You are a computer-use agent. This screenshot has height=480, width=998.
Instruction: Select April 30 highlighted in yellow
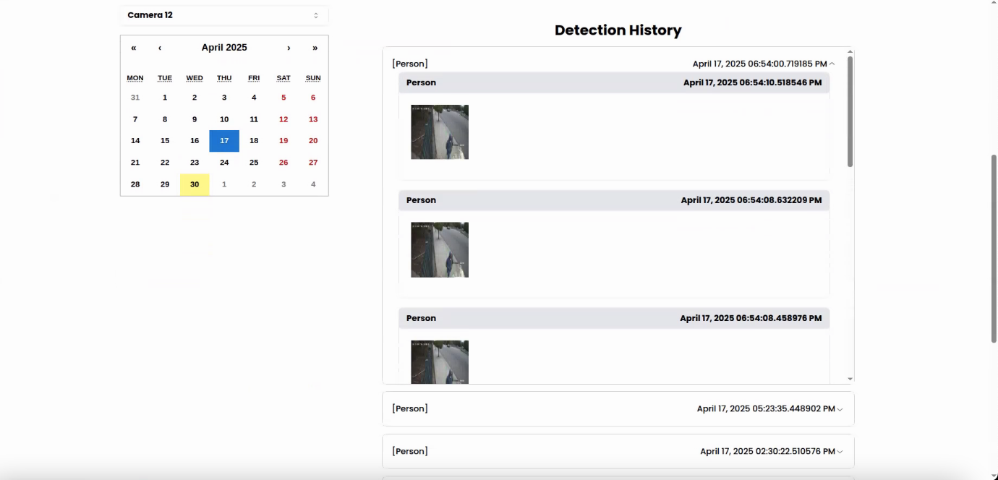(195, 184)
